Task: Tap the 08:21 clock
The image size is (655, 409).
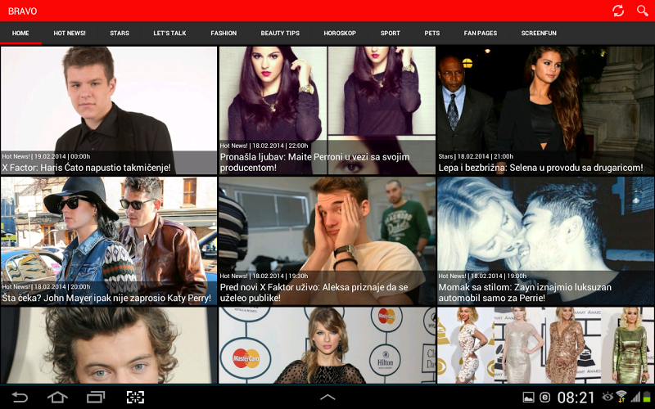Action: tap(576, 398)
